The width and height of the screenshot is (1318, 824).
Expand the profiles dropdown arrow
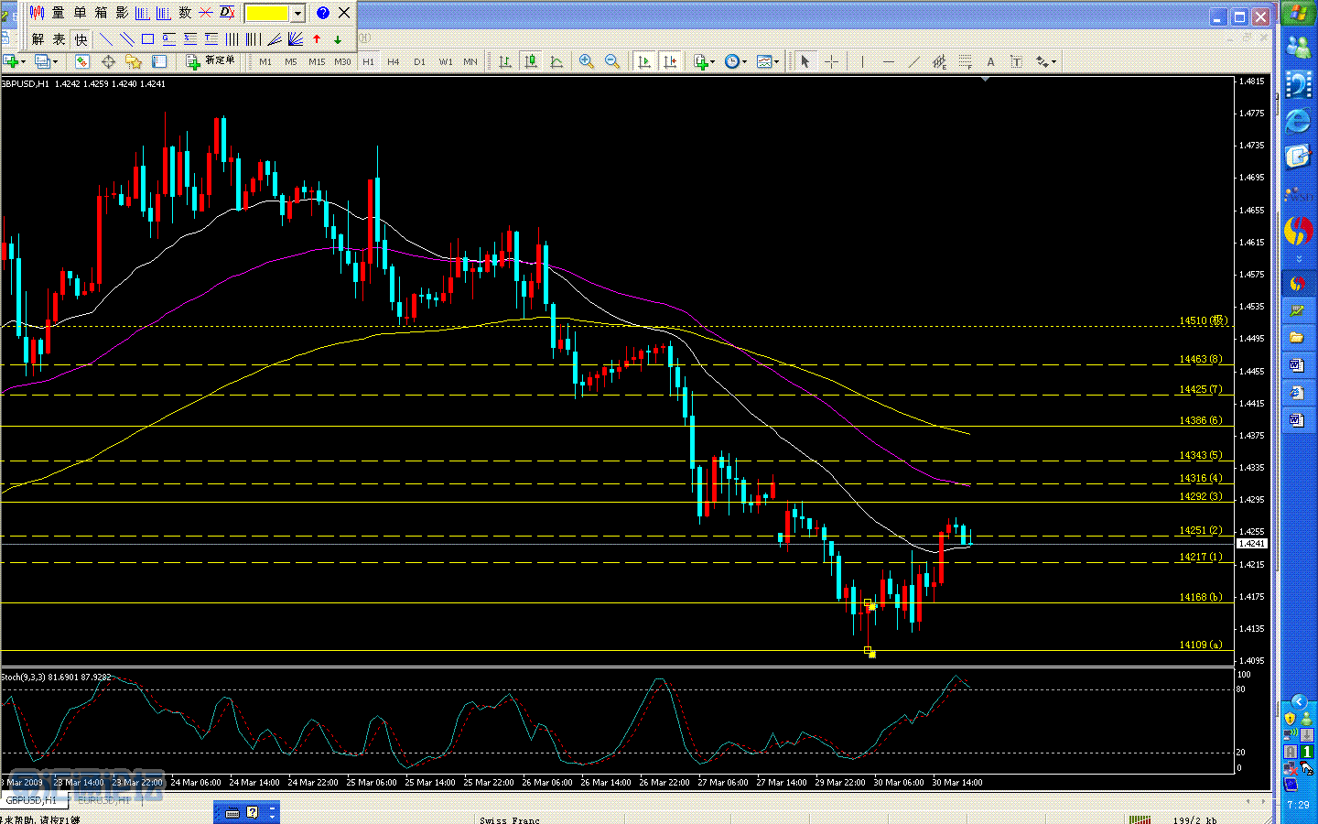click(x=55, y=62)
